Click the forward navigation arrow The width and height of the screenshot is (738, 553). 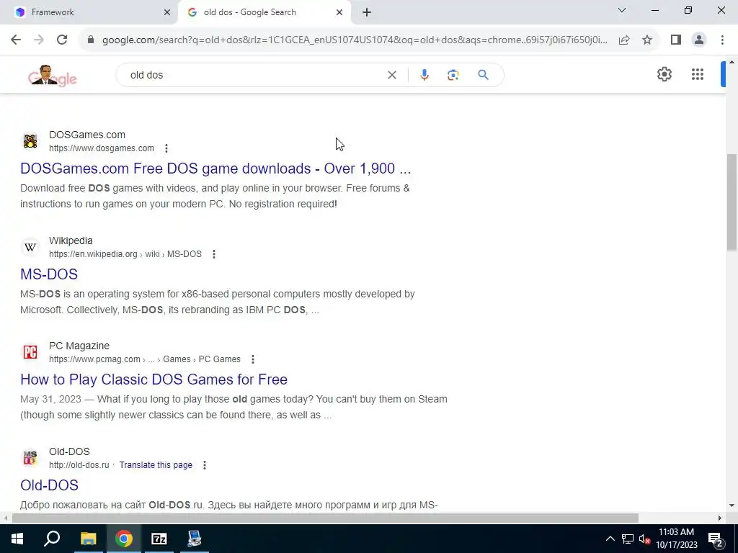[39, 40]
